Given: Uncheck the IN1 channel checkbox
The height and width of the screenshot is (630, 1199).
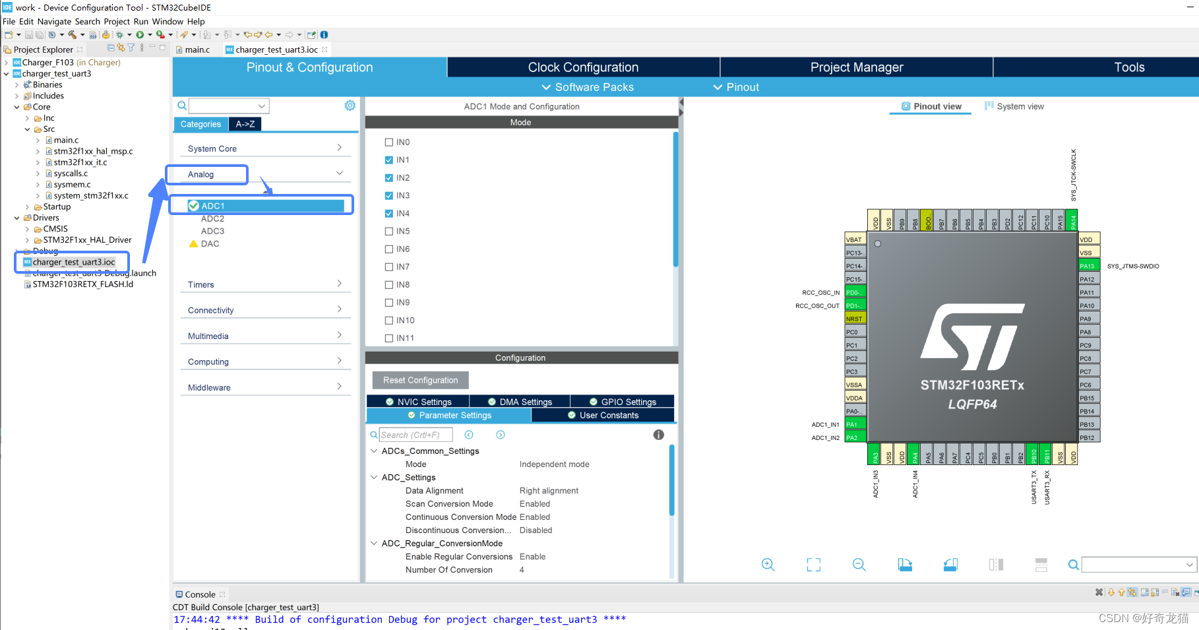Looking at the screenshot, I should click(388, 160).
